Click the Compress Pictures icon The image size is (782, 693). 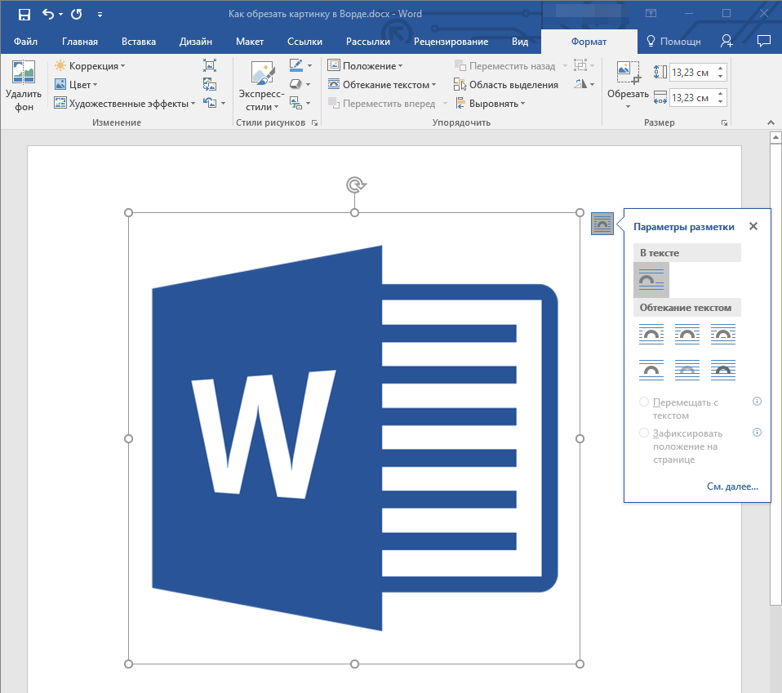[x=210, y=65]
